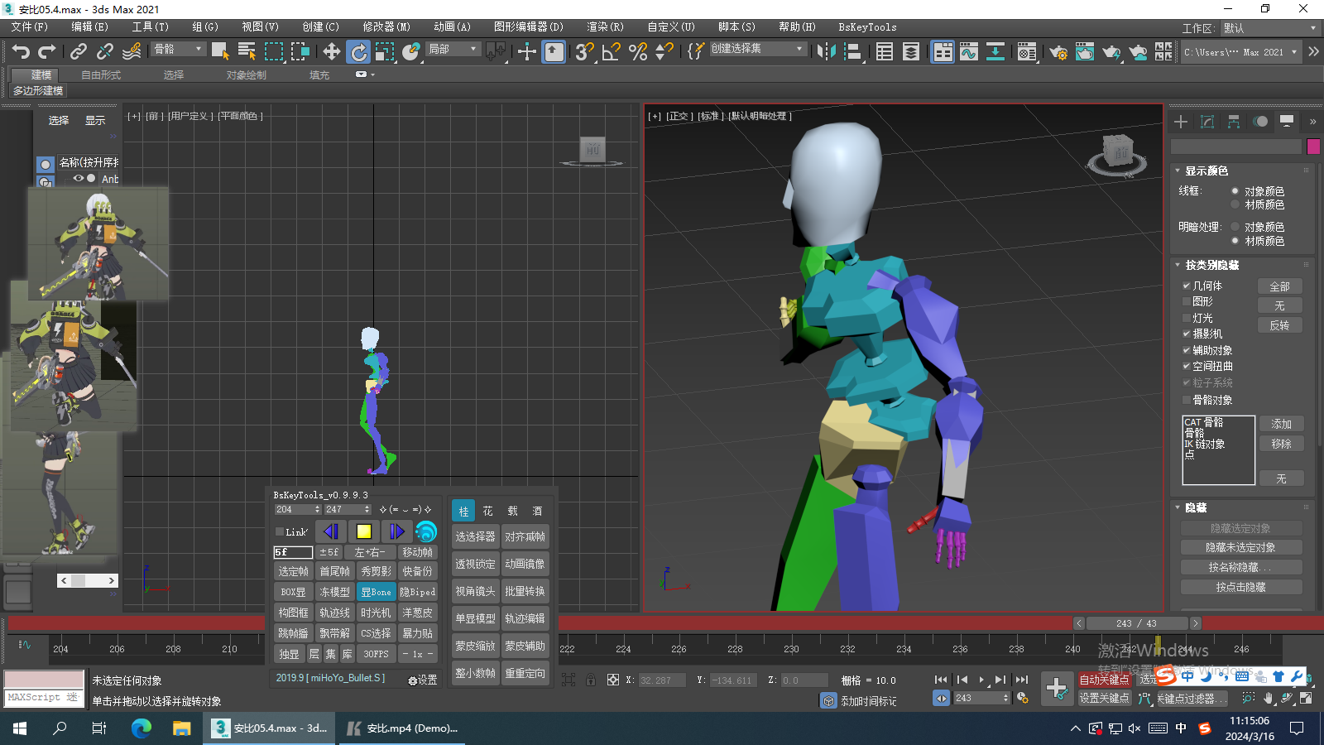Click the 自动关键点 auto key button
This screenshot has height=745, width=1324.
(x=1104, y=680)
